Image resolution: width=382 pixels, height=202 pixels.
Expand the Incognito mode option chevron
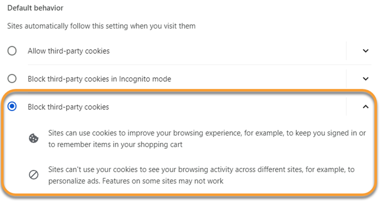[365, 79]
